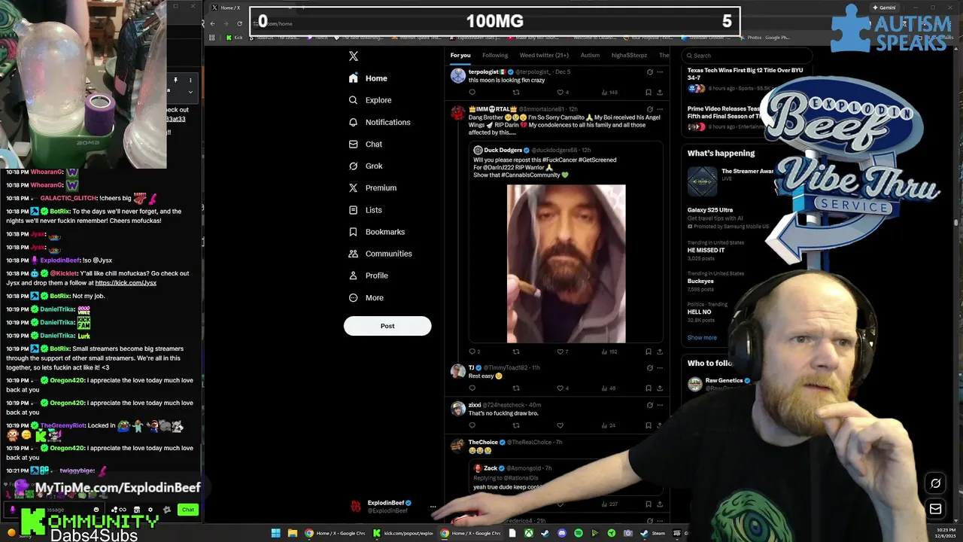This screenshot has width=963, height=542.
Task: Open Bookmarks in the X sidebar
Action: [x=377, y=232]
